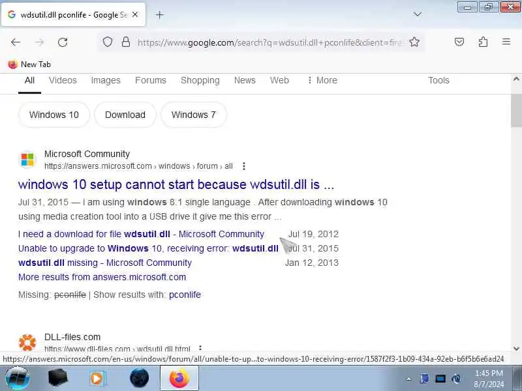Expand the list all tabs chevron
Screen dimensions: 522x391
pyautogui.click(x=417, y=14)
